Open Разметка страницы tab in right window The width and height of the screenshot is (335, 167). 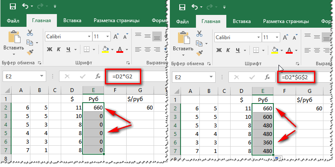pyautogui.click(x=286, y=21)
